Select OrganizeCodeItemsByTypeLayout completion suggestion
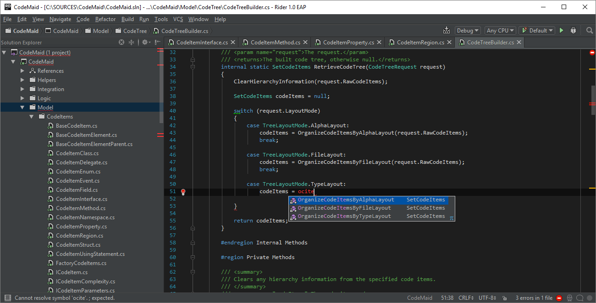596x303 pixels. click(x=344, y=216)
